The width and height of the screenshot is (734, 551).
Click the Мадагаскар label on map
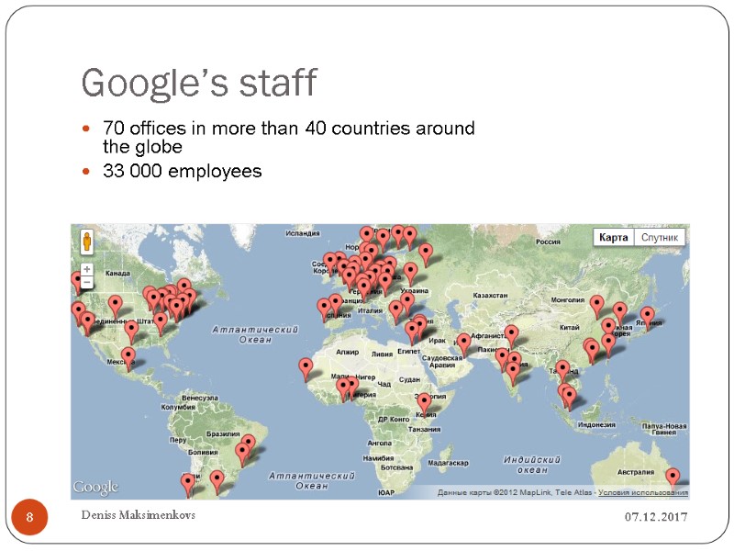click(448, 463)
